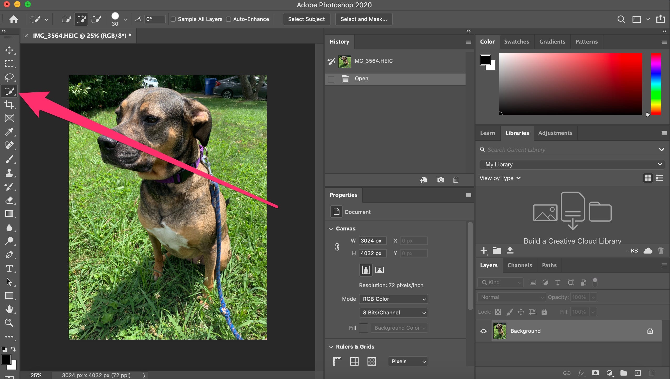
Task: Hide the Background layer
Action: [483, 331]
